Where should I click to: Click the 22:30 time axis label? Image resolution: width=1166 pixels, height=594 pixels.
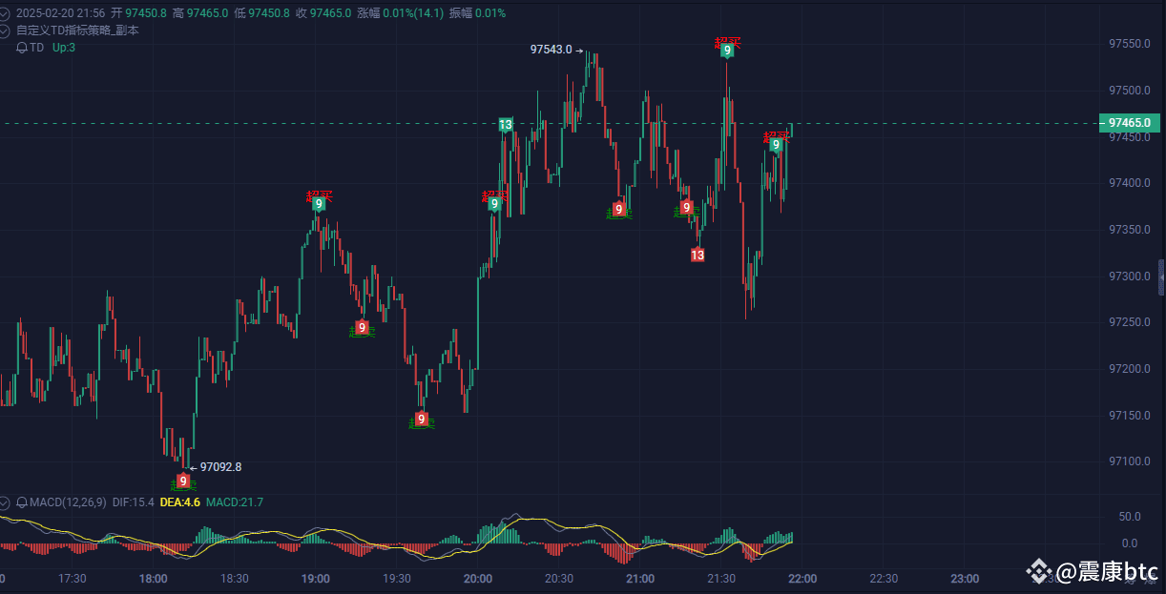pyautogui.click(x=884, y=579)
